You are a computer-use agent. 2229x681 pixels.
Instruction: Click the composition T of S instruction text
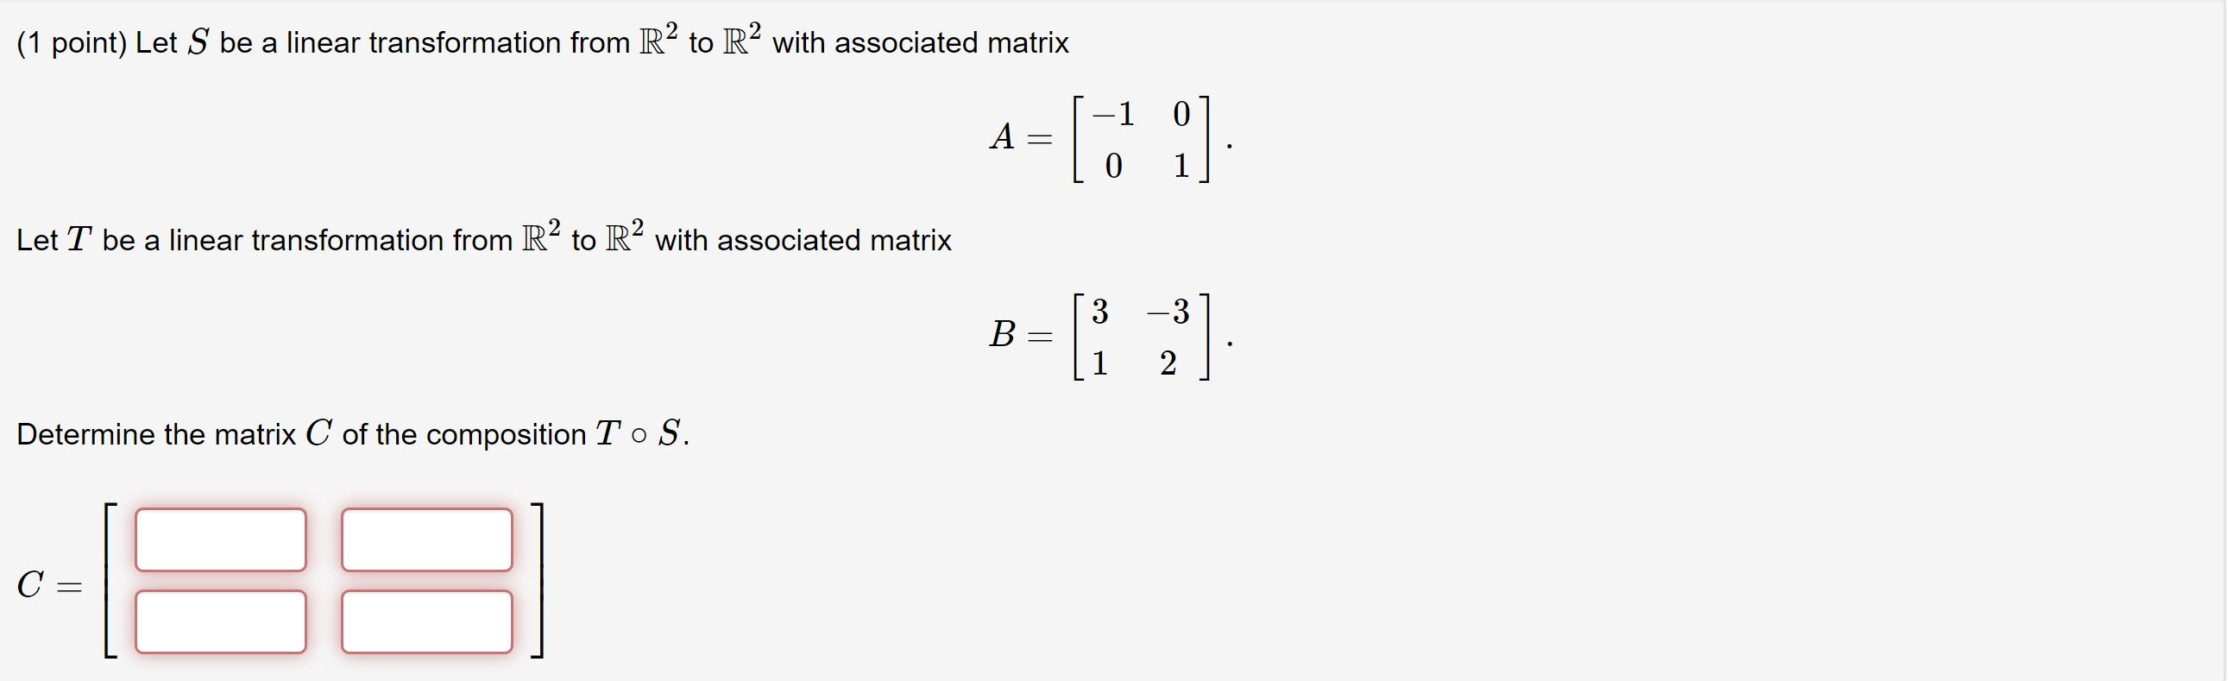(350, 434)
